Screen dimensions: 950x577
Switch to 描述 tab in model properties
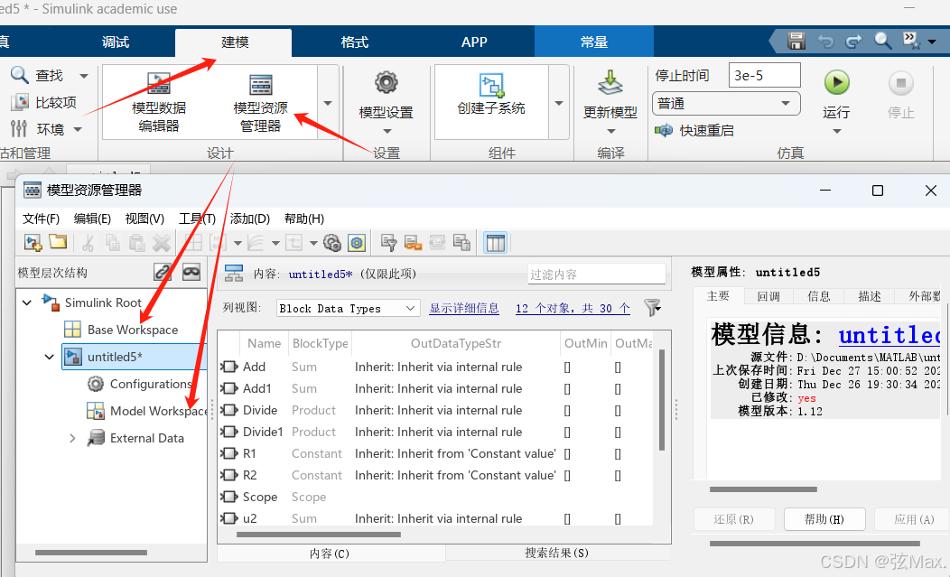coord(870,296)
